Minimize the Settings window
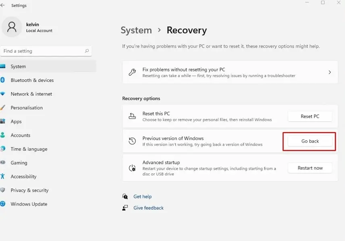This screenshot has height=241, width=345. click(x=307, y=2)
